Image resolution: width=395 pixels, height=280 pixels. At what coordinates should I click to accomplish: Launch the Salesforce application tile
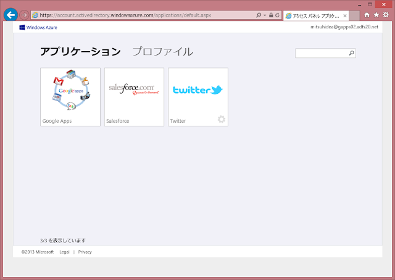(135, 97)
